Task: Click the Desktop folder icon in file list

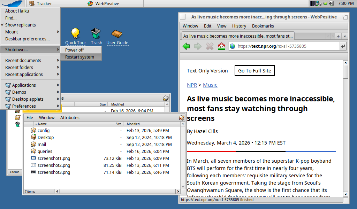Action: click(33, 137)
